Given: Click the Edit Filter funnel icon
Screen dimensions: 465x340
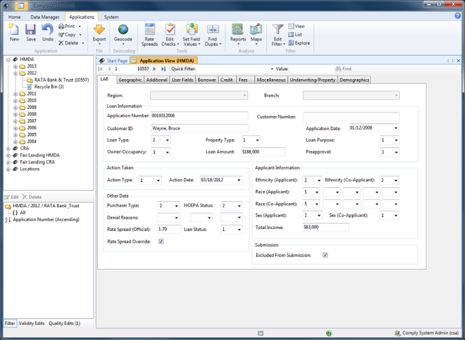Looking at the screenshot, I should click(x=278, y=35).
